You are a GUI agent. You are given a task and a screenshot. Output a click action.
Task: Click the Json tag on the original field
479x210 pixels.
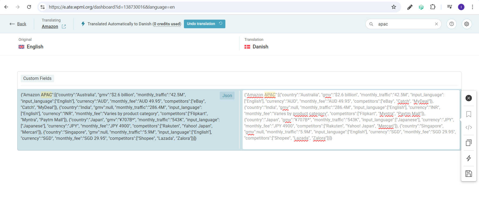coord(227,95)
